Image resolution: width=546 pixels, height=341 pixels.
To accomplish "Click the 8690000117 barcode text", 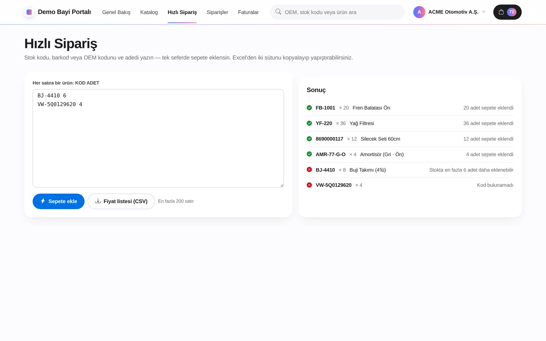I will (329, 139).
